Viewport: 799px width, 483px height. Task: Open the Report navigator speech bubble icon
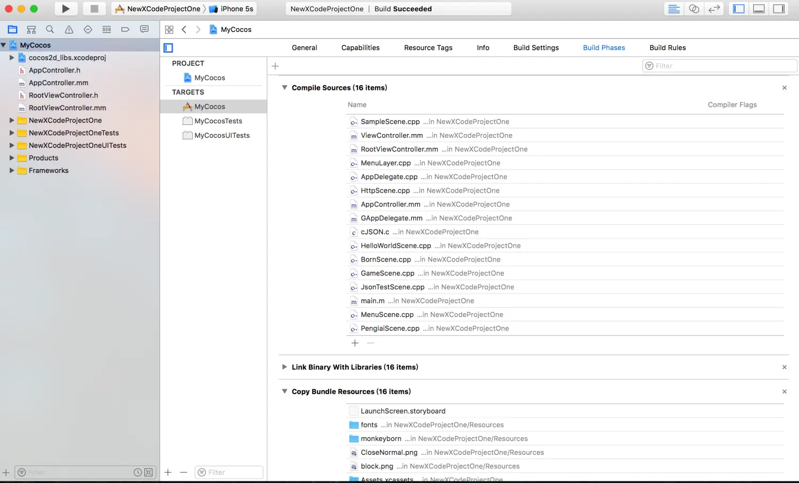click(x=144, y=29)
